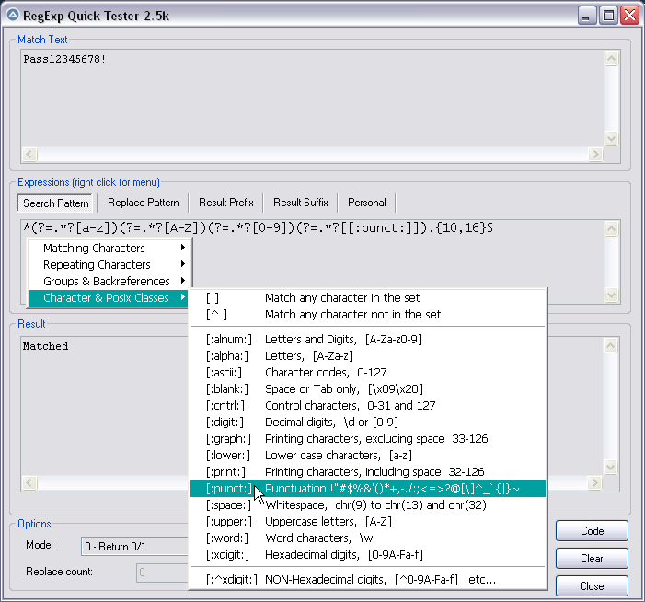Select the Personal tab
The width and height of the screenshot is (645, 602).
(x=367, y=203)
